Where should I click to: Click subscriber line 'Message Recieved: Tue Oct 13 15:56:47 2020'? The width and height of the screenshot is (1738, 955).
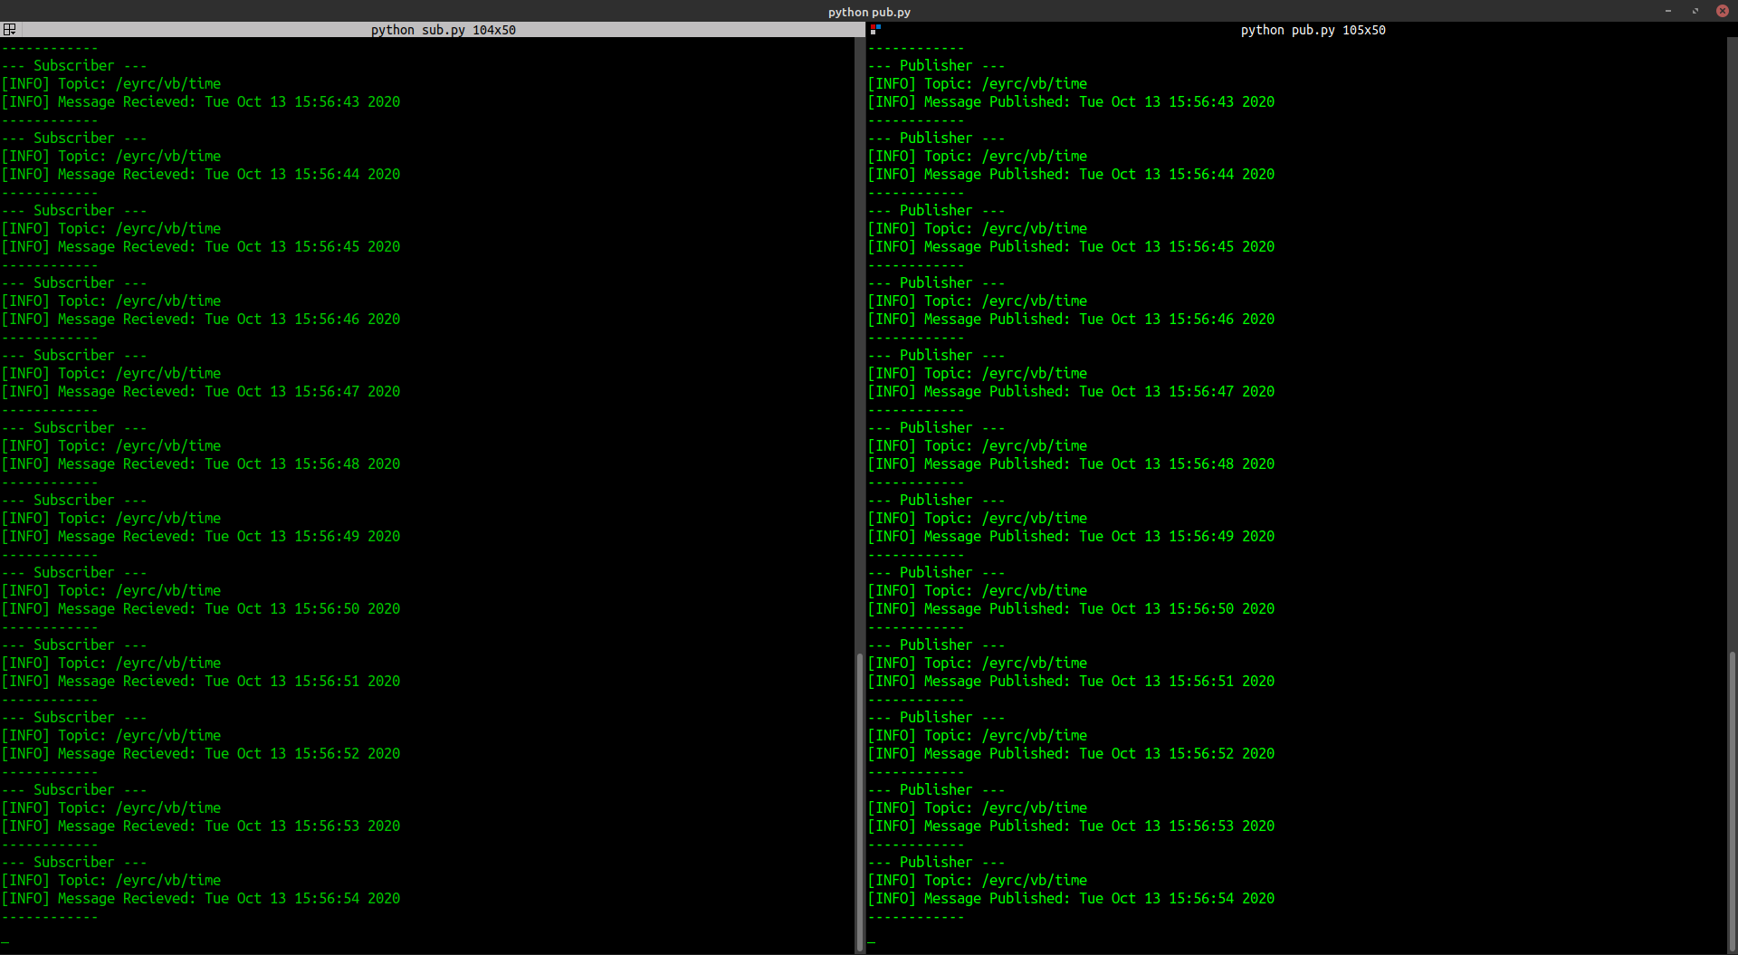[x=201, y=392]
